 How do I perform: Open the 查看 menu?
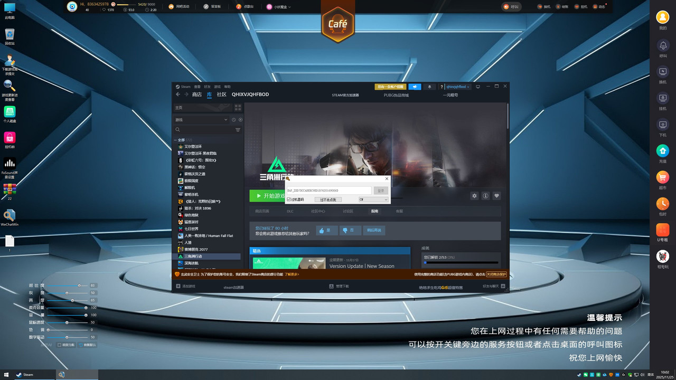197,87
